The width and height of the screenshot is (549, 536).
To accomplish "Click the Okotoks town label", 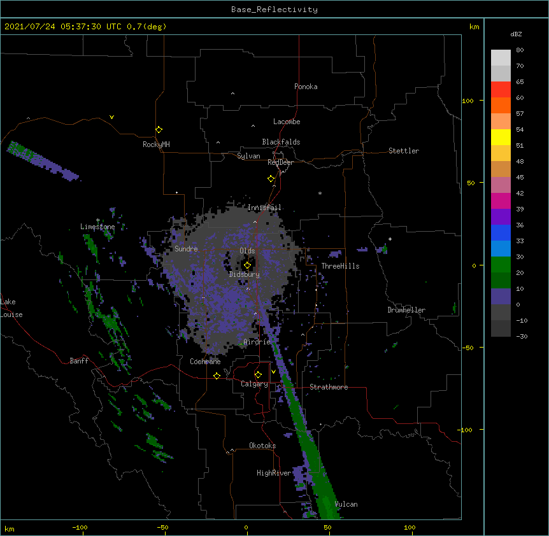I will click(x=262, y=446).
